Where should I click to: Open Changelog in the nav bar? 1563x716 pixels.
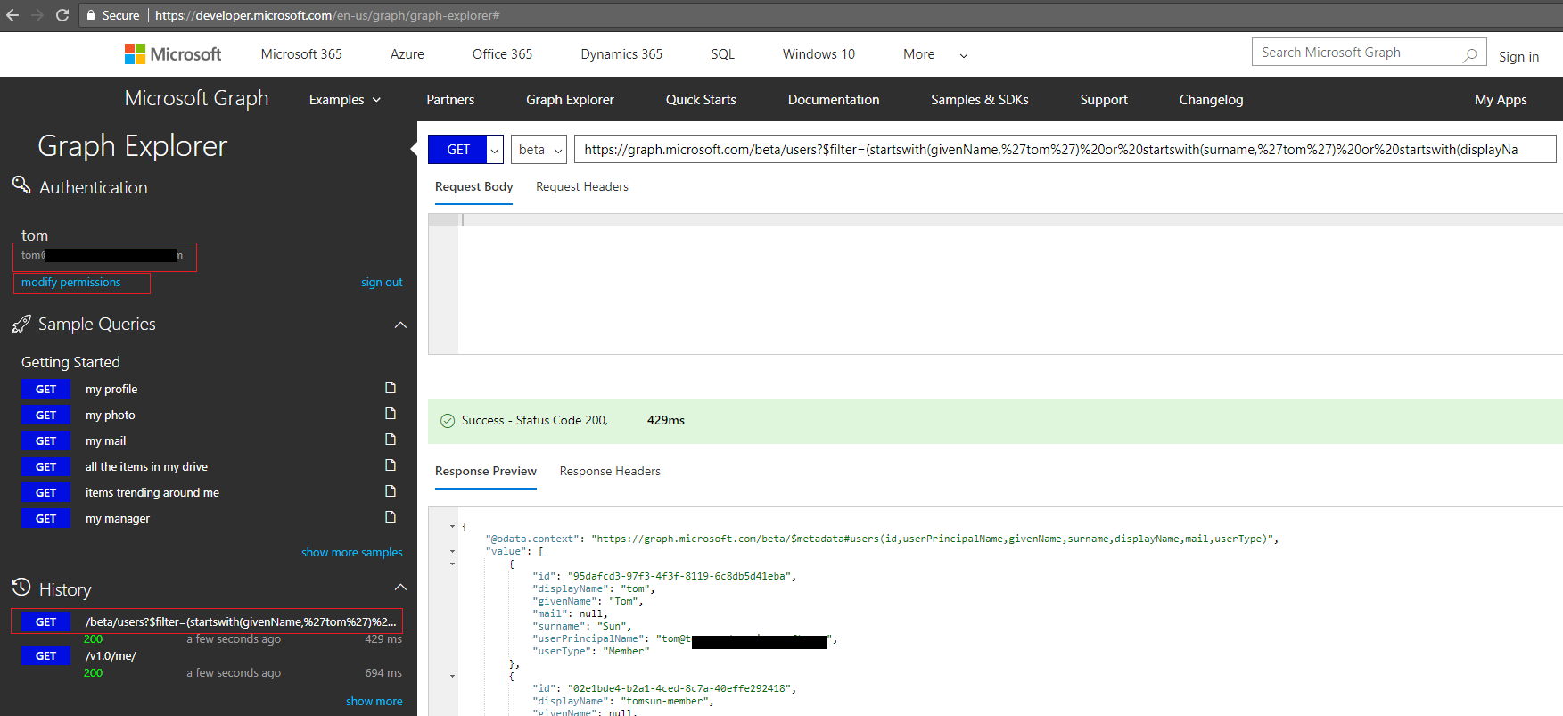(1211, 100)
